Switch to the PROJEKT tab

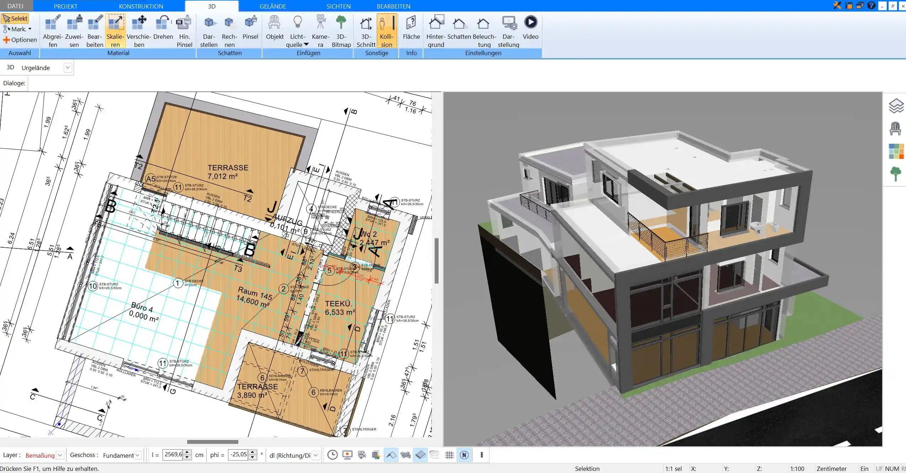(x=65, y=6)
